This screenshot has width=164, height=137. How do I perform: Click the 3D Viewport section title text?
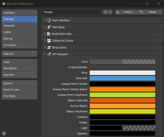tap(60, 54)
